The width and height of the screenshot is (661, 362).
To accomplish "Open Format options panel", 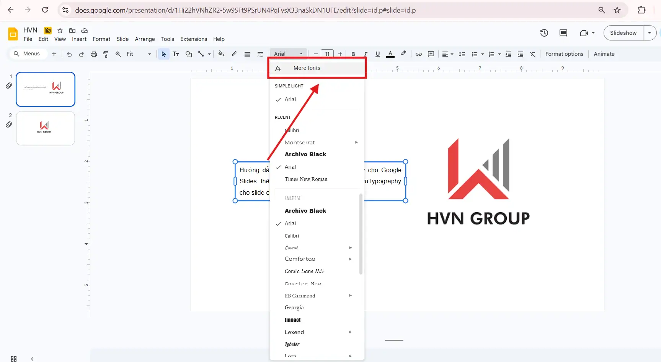I will click(x=564, y=54).
